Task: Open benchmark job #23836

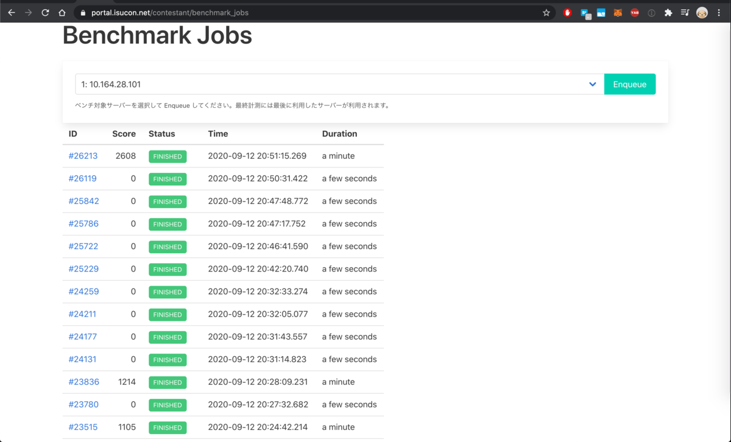Action: coord(83,382)
